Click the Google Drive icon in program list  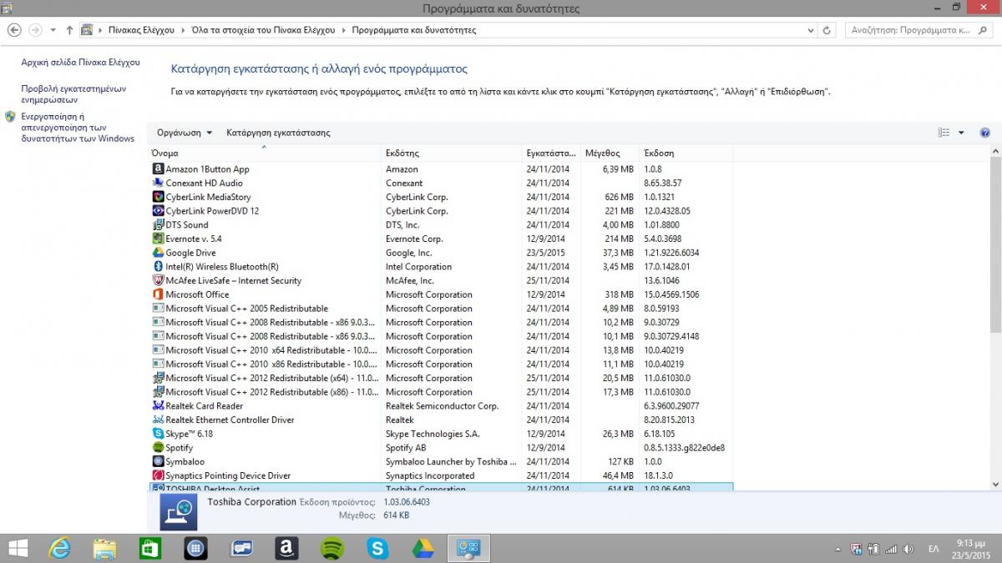(x=159, y=253)
